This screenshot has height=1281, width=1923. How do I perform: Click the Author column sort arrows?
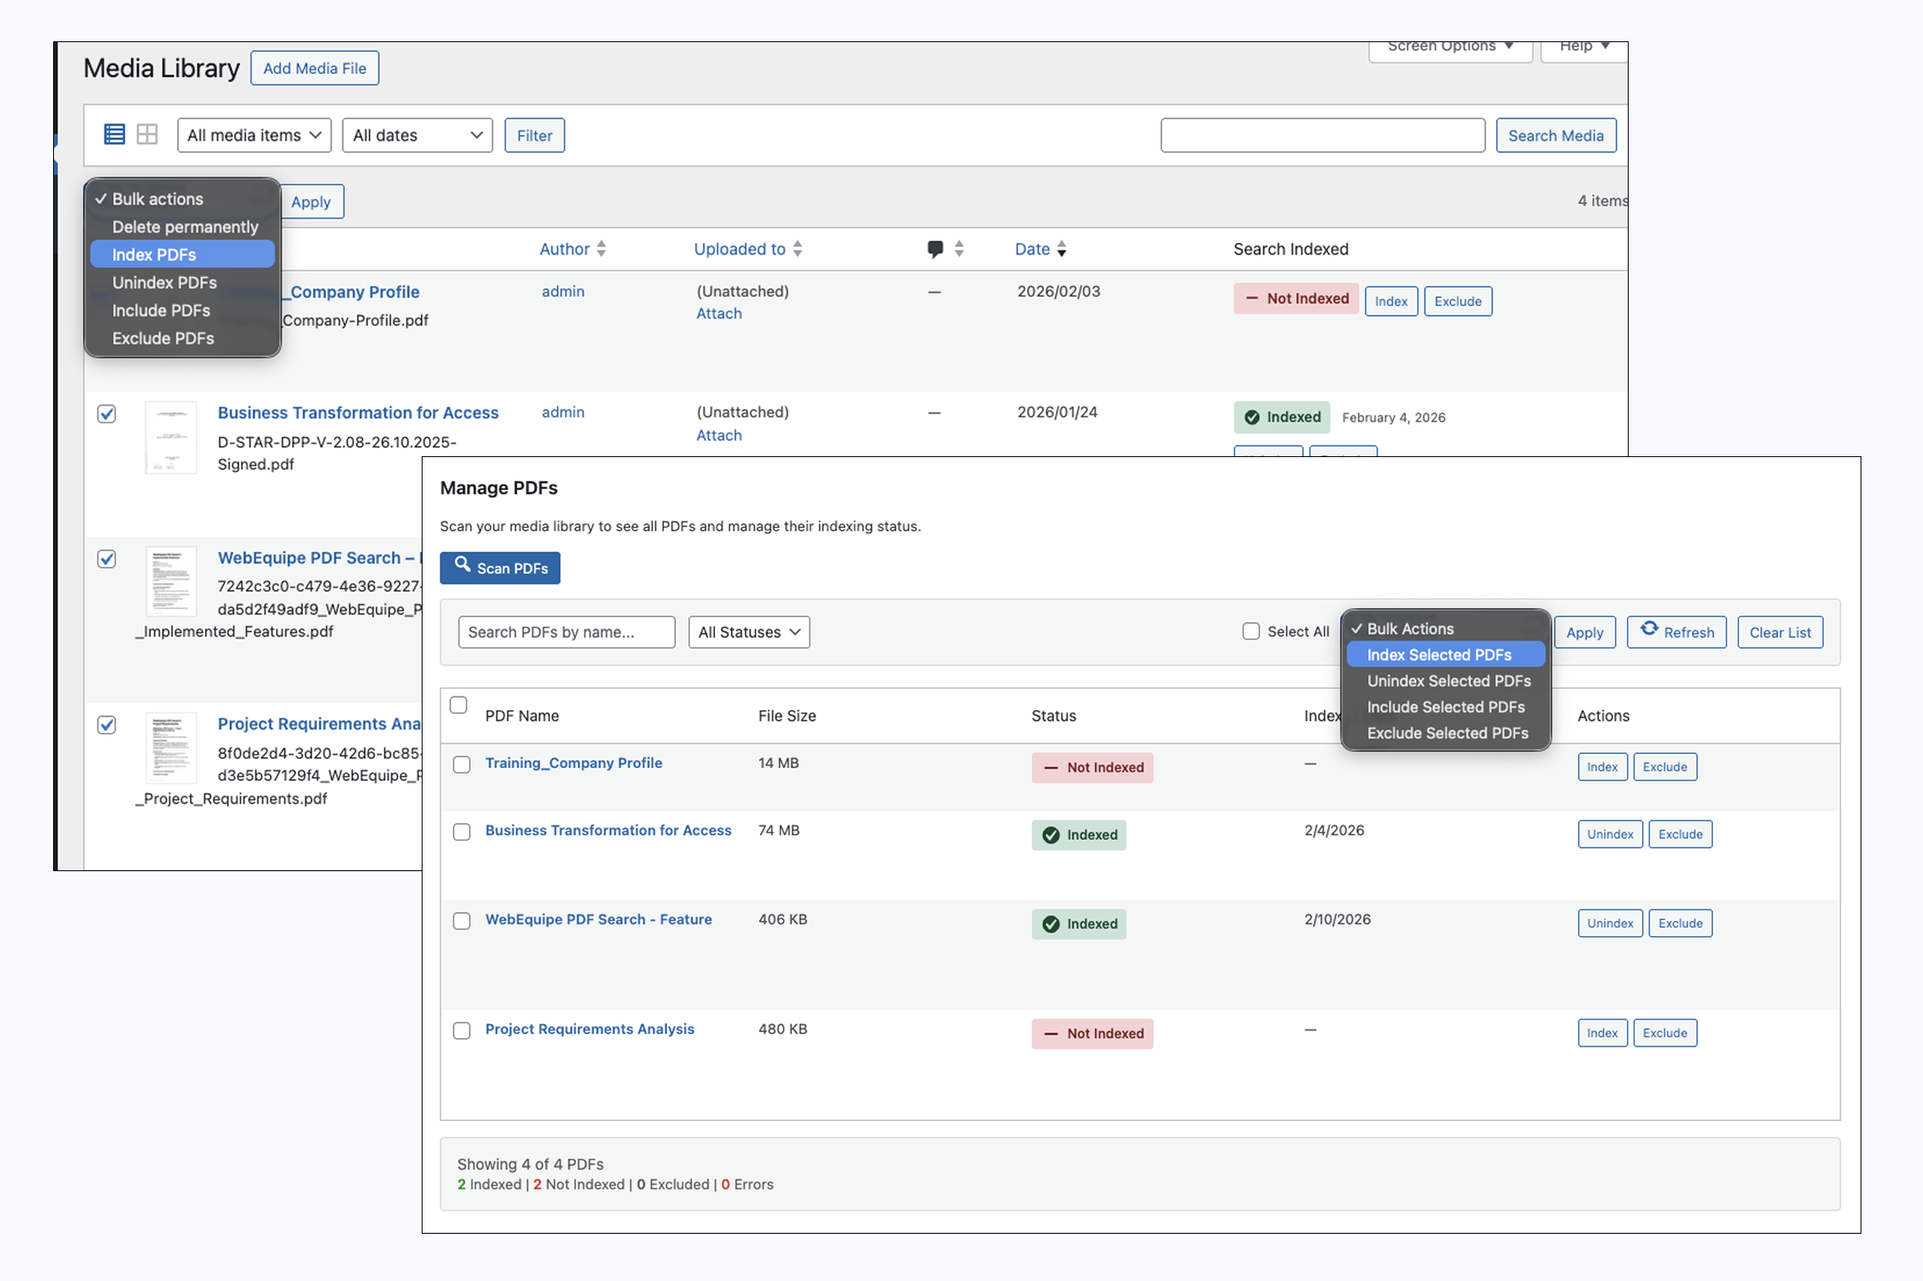click(x=601, y=249)
